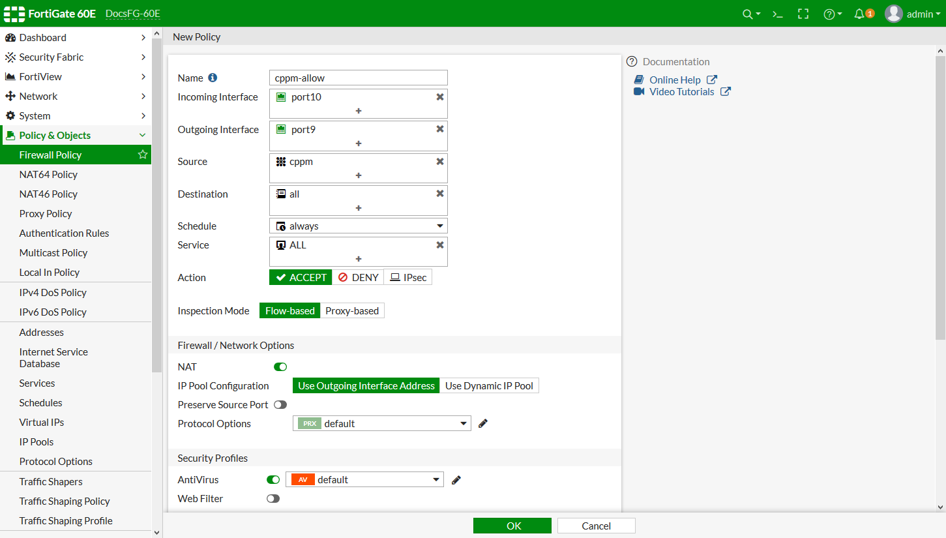Viewport: 946px width, 538px height.
Task: Cancel the new policy
Action: (x=596, y=526)
